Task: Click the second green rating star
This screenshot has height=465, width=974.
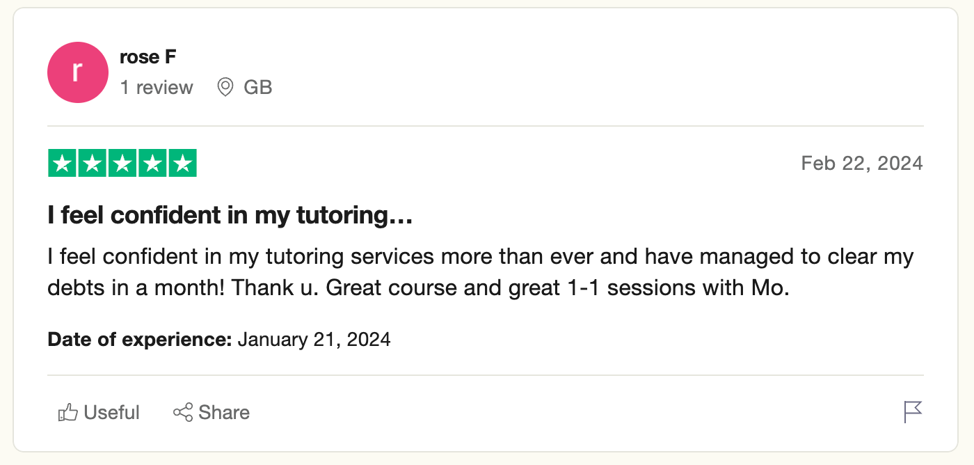Action: click(93, 164)
